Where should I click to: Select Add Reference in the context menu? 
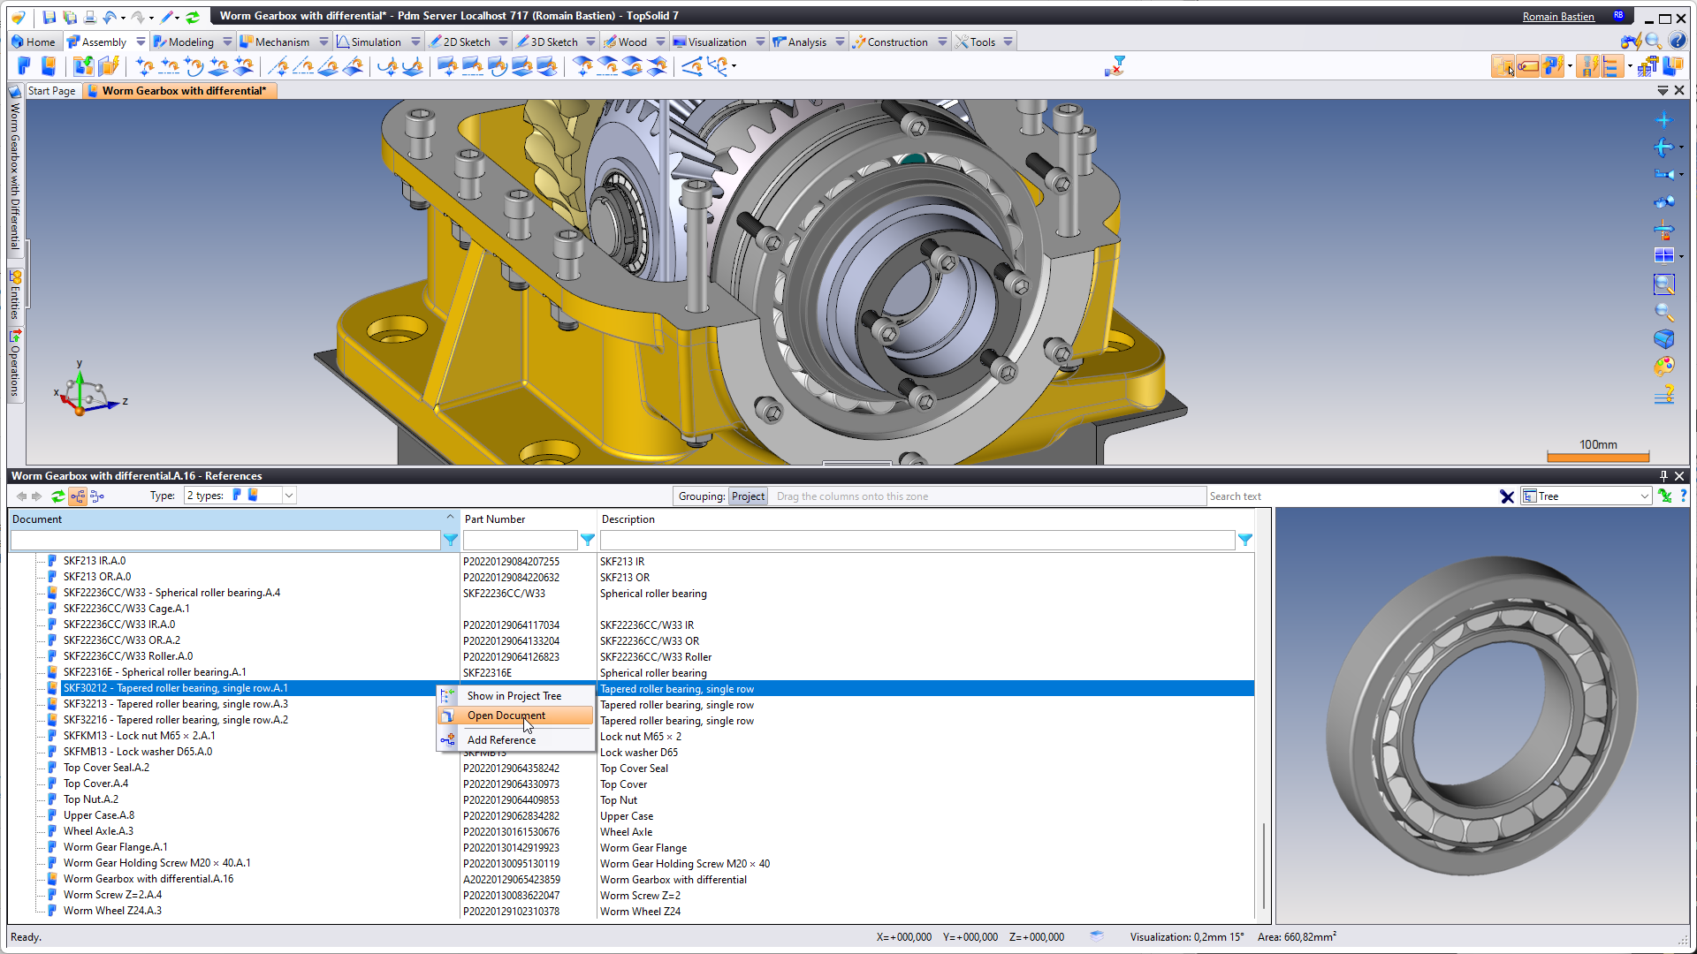(x=516, y=740)
